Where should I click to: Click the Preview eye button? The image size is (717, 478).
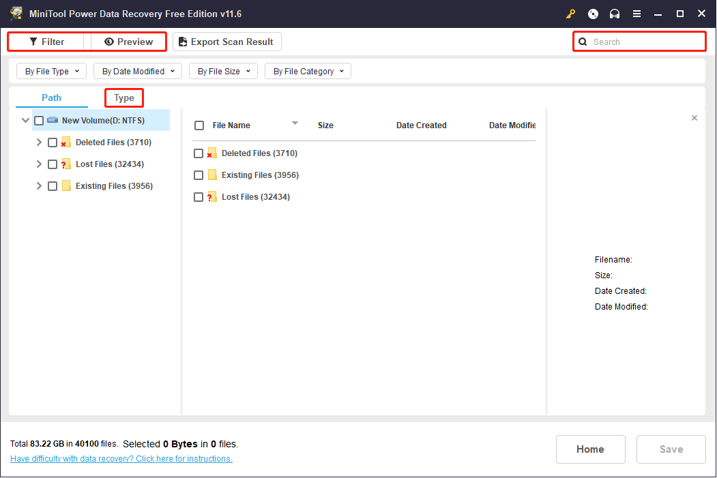pos(128,42)
